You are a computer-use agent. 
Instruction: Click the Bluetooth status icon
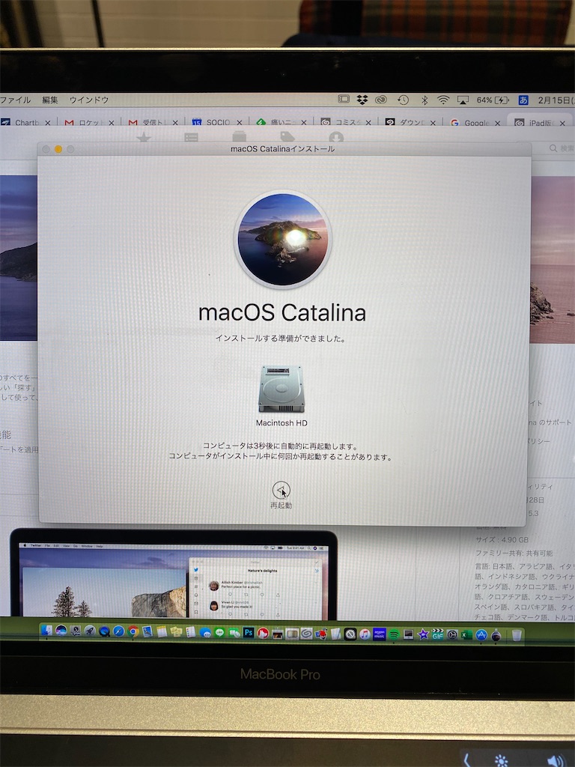[x=425, y=100]
